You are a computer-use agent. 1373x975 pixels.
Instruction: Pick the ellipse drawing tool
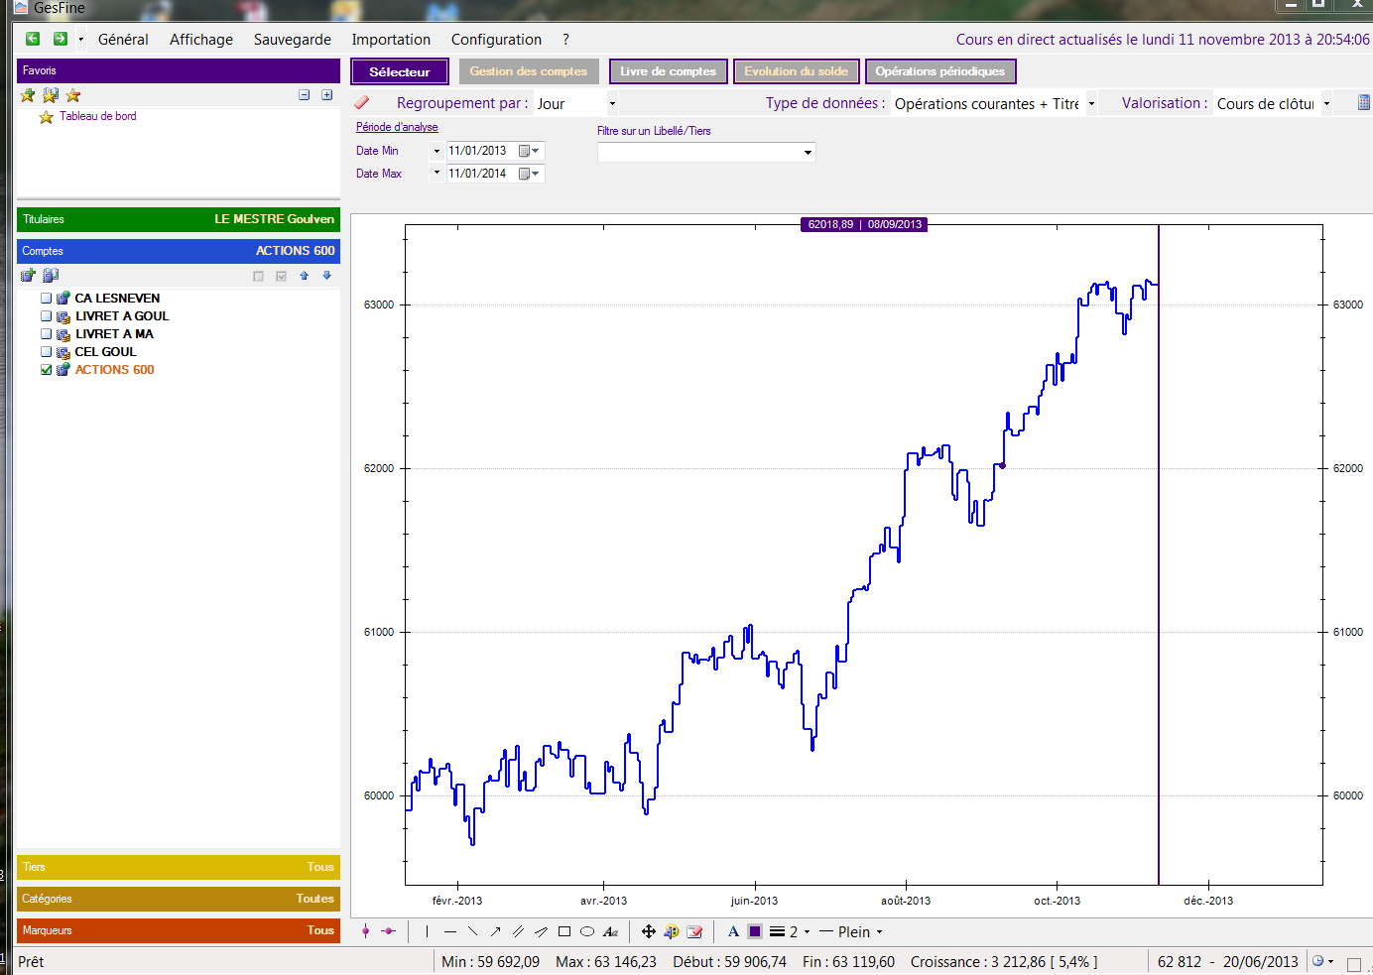(587, 931)
